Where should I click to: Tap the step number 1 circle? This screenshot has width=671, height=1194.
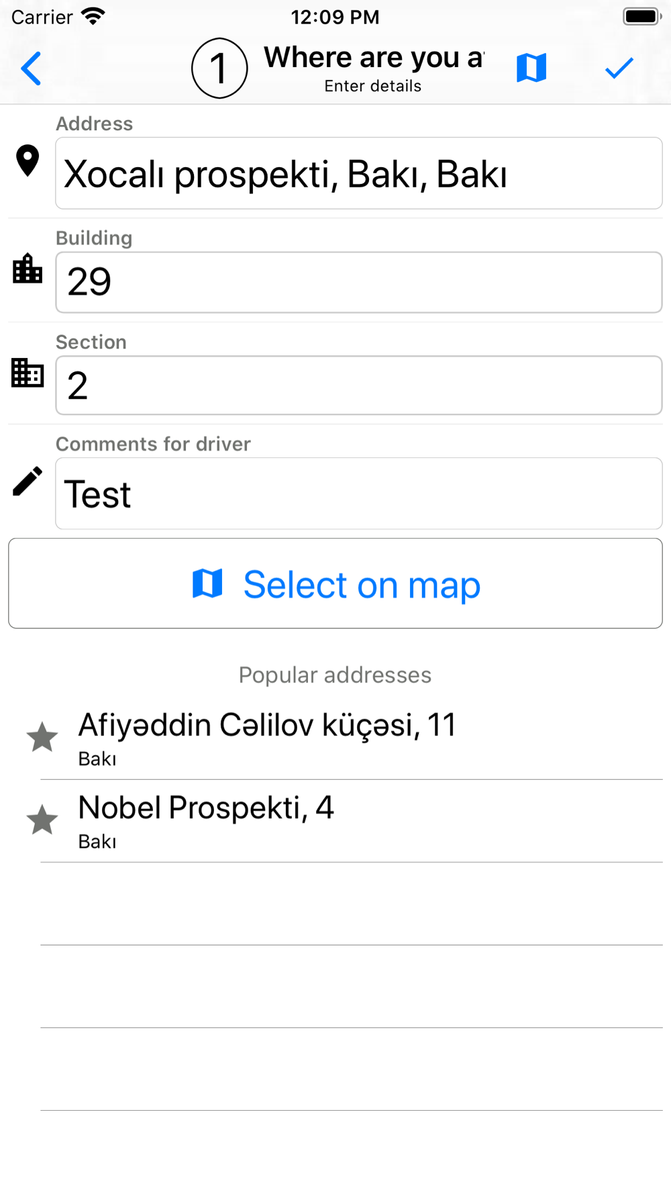tap(219, 68)
